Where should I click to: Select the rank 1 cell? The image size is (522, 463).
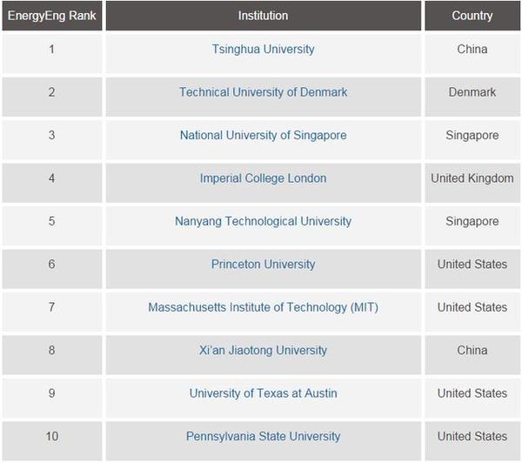(x=52, y=54)
